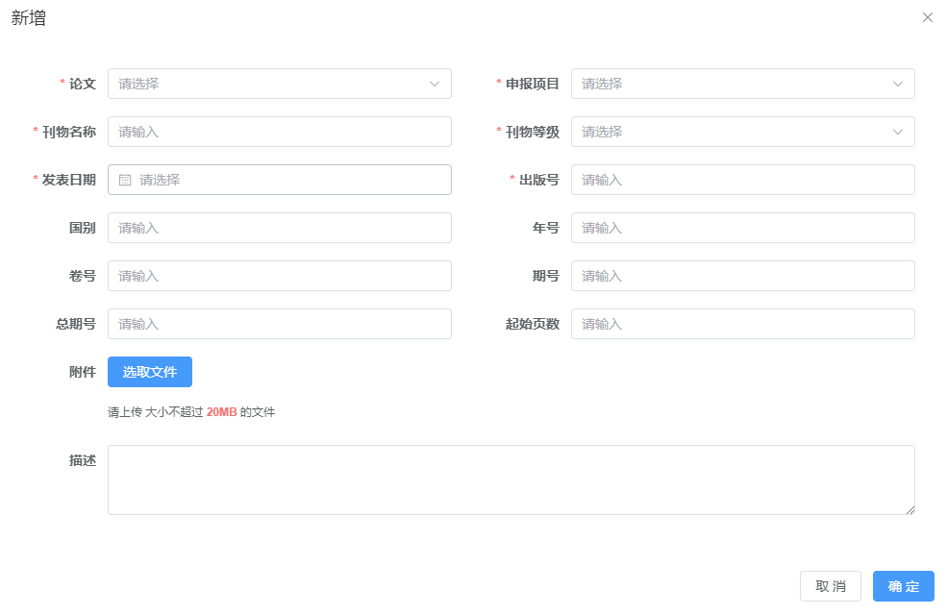Expand the 刊物等级 selector
This screenshot has height=615, width=947.
[742, 132]
